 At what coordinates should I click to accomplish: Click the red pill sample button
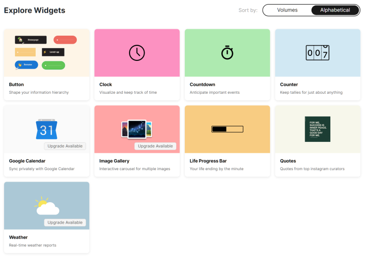click(65, 40)
